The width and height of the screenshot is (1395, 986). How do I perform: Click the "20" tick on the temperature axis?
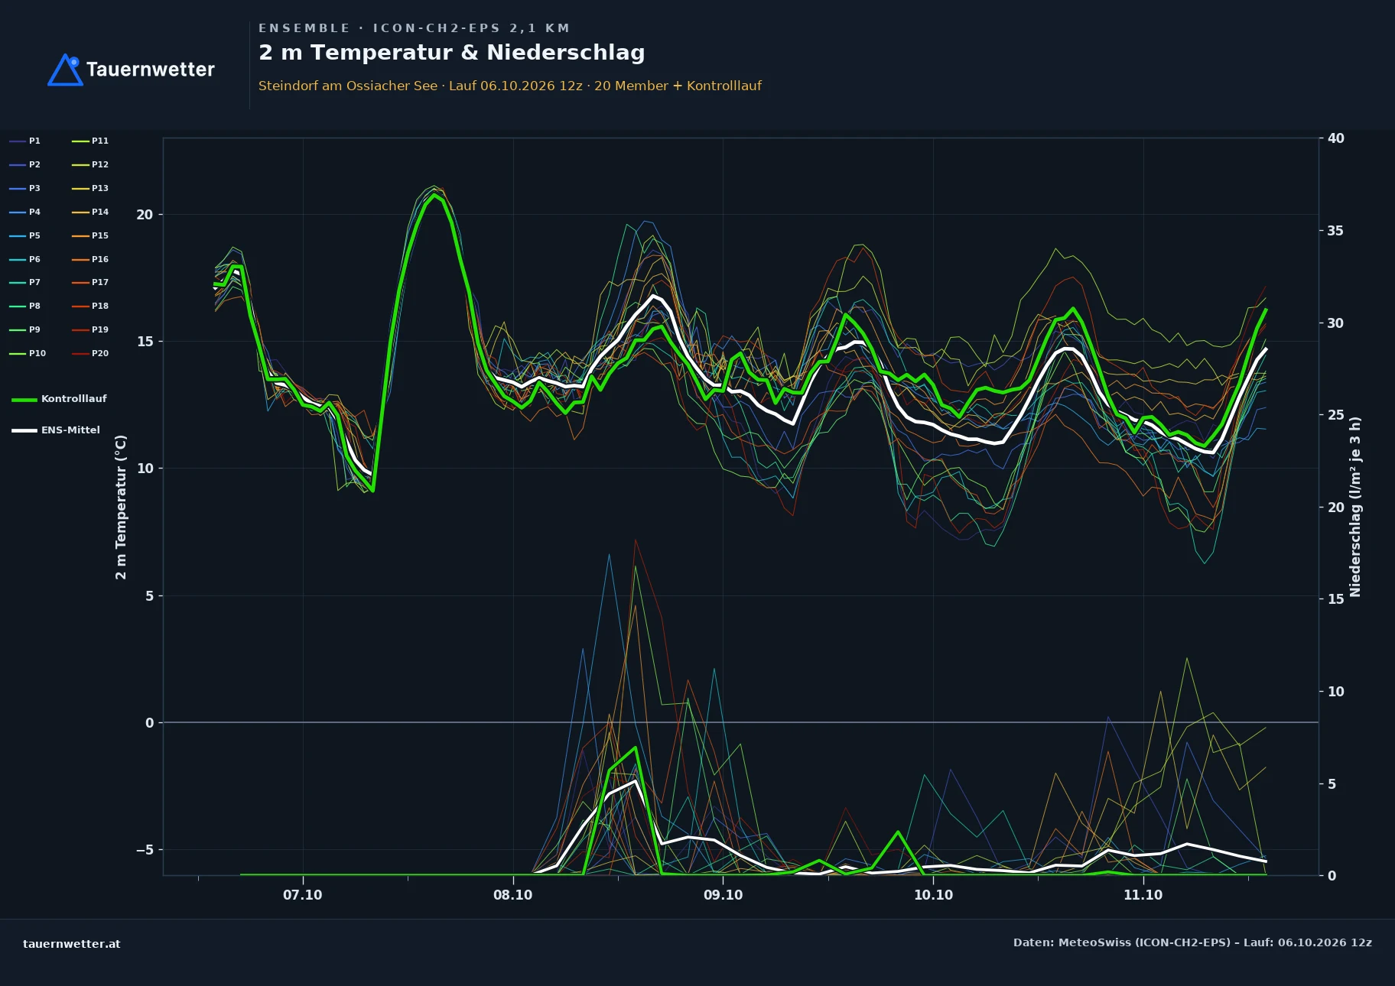tap(145, 215)
